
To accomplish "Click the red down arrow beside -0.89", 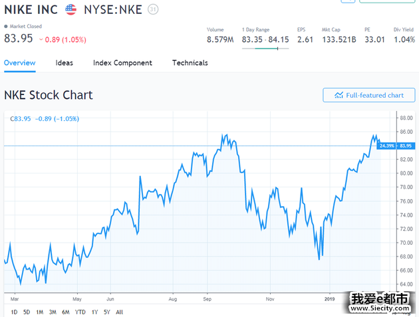I will tap(41, 40).
